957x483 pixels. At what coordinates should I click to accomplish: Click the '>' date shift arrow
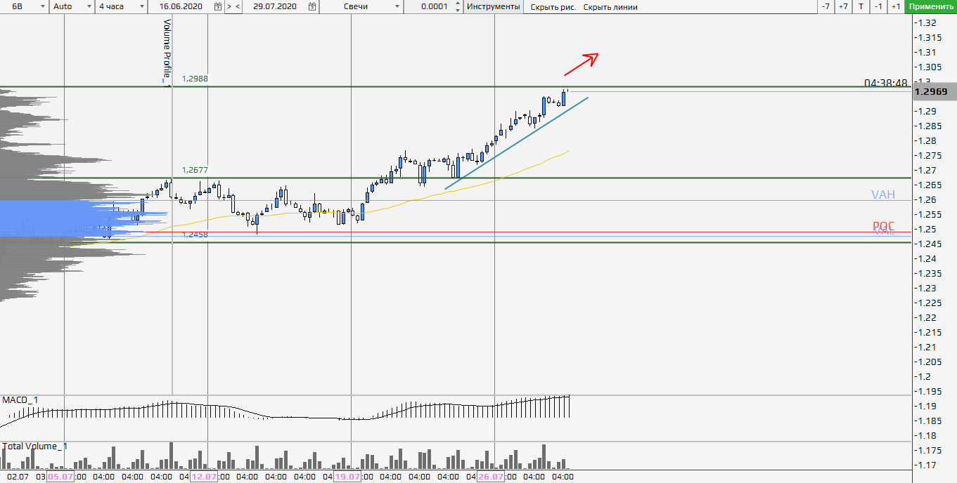229,6
